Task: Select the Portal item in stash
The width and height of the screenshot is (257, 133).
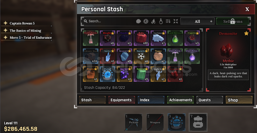Action: coord(108,74)
